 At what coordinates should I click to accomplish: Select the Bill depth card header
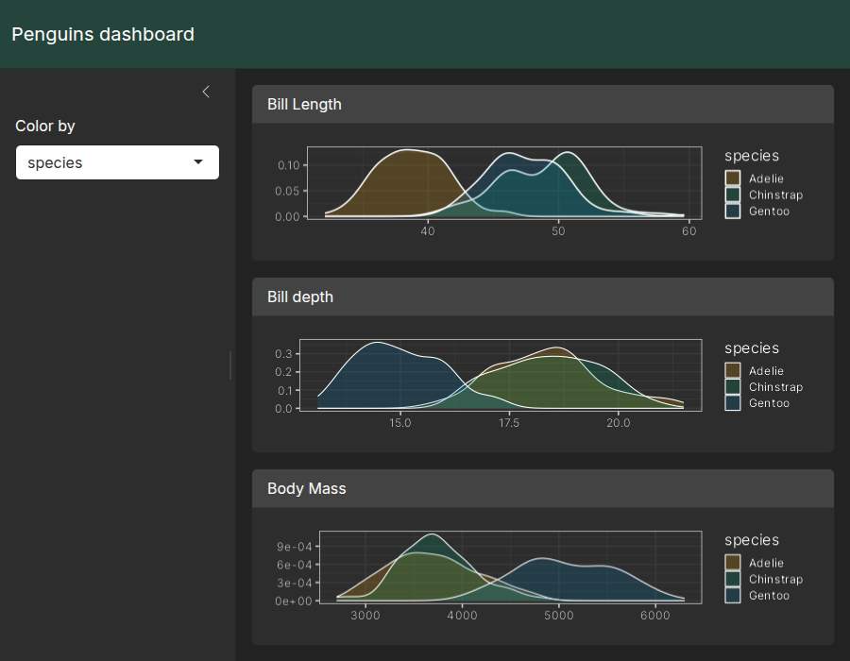click(x=542, y=297)
